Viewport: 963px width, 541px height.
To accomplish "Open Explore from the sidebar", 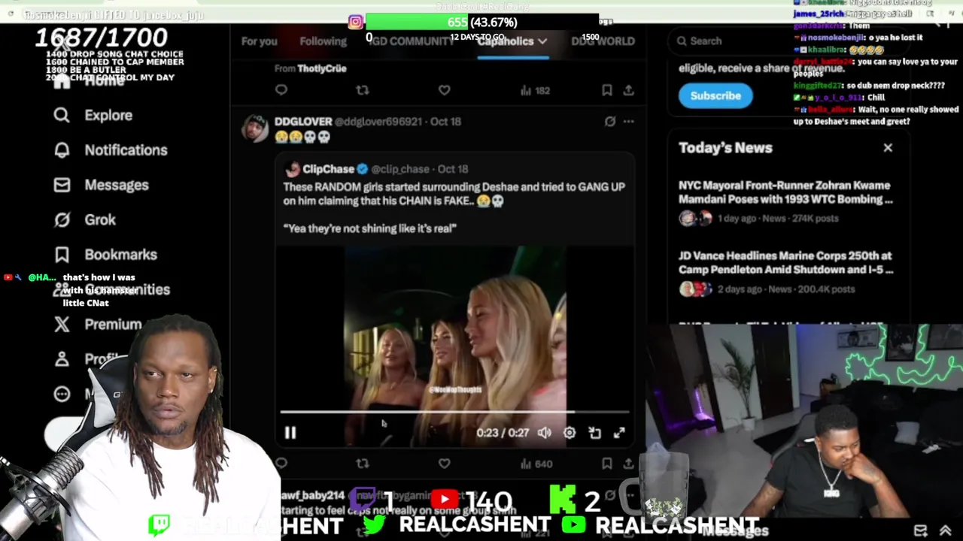I will [93, 115].
